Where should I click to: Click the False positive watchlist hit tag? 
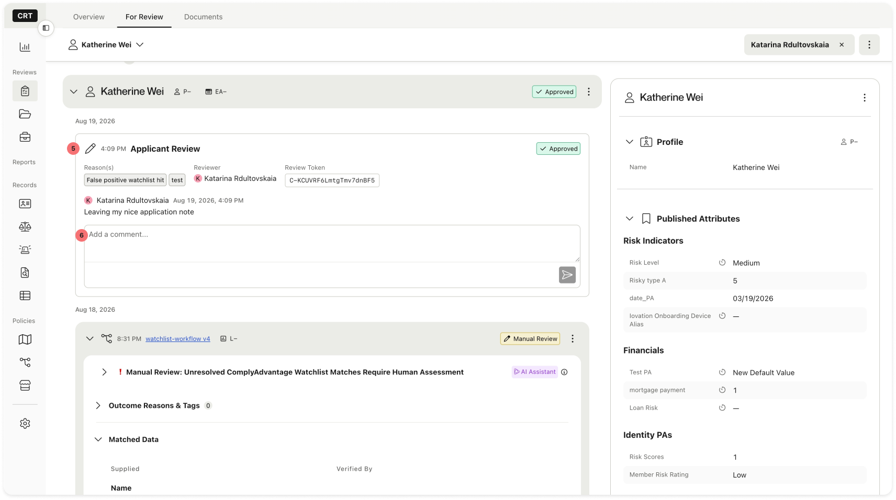click(x=125, y=180)
